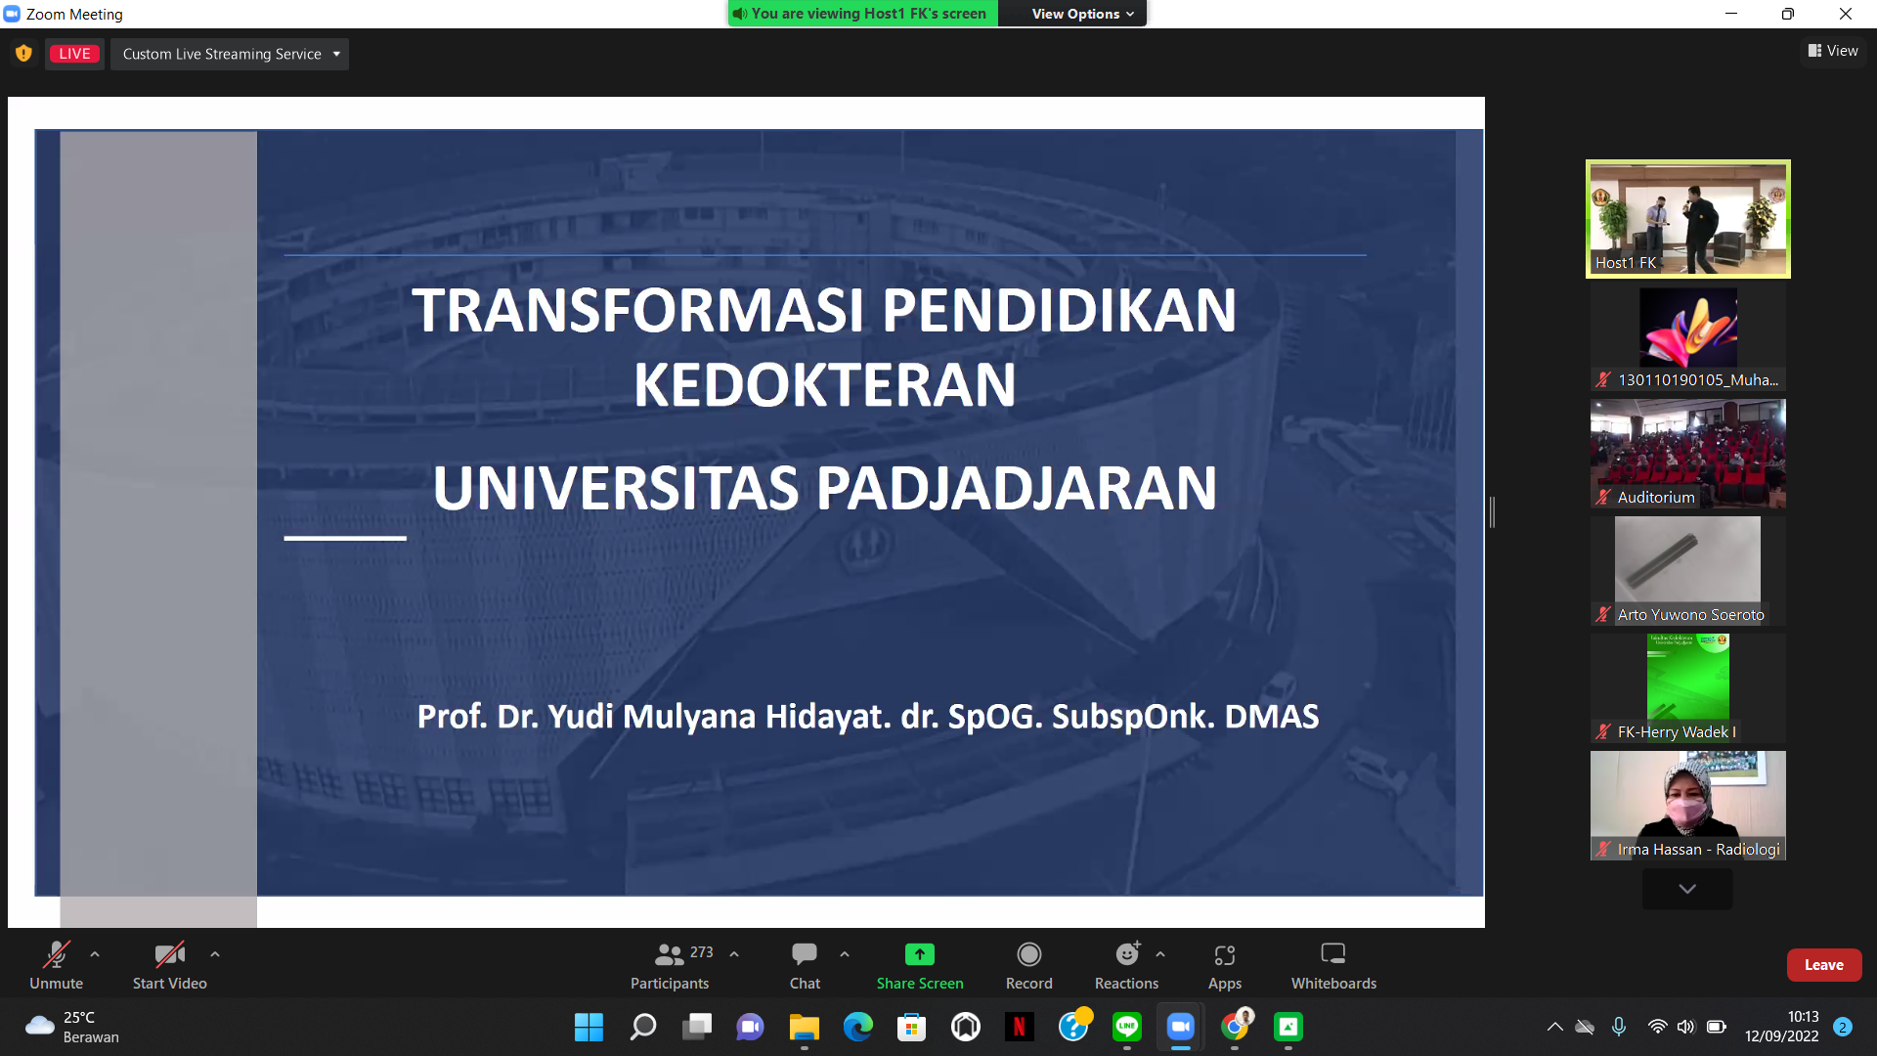
Task: Expand the Participants options caret
Action: [x=734, y=953]
